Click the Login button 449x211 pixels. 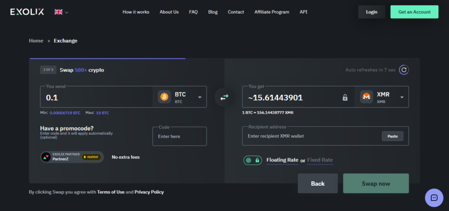[x=371, y=12]
